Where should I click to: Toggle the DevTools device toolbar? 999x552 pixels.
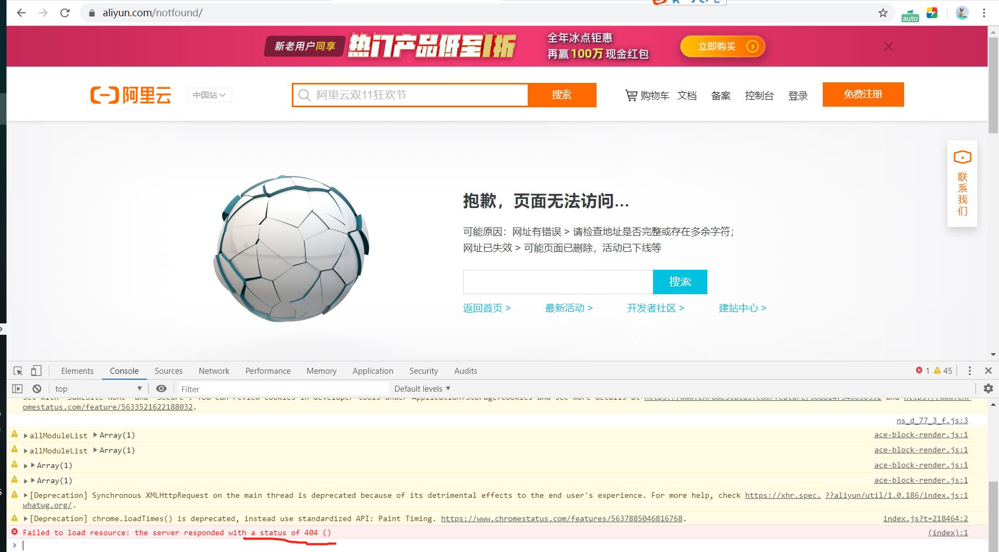click(36, 371)
